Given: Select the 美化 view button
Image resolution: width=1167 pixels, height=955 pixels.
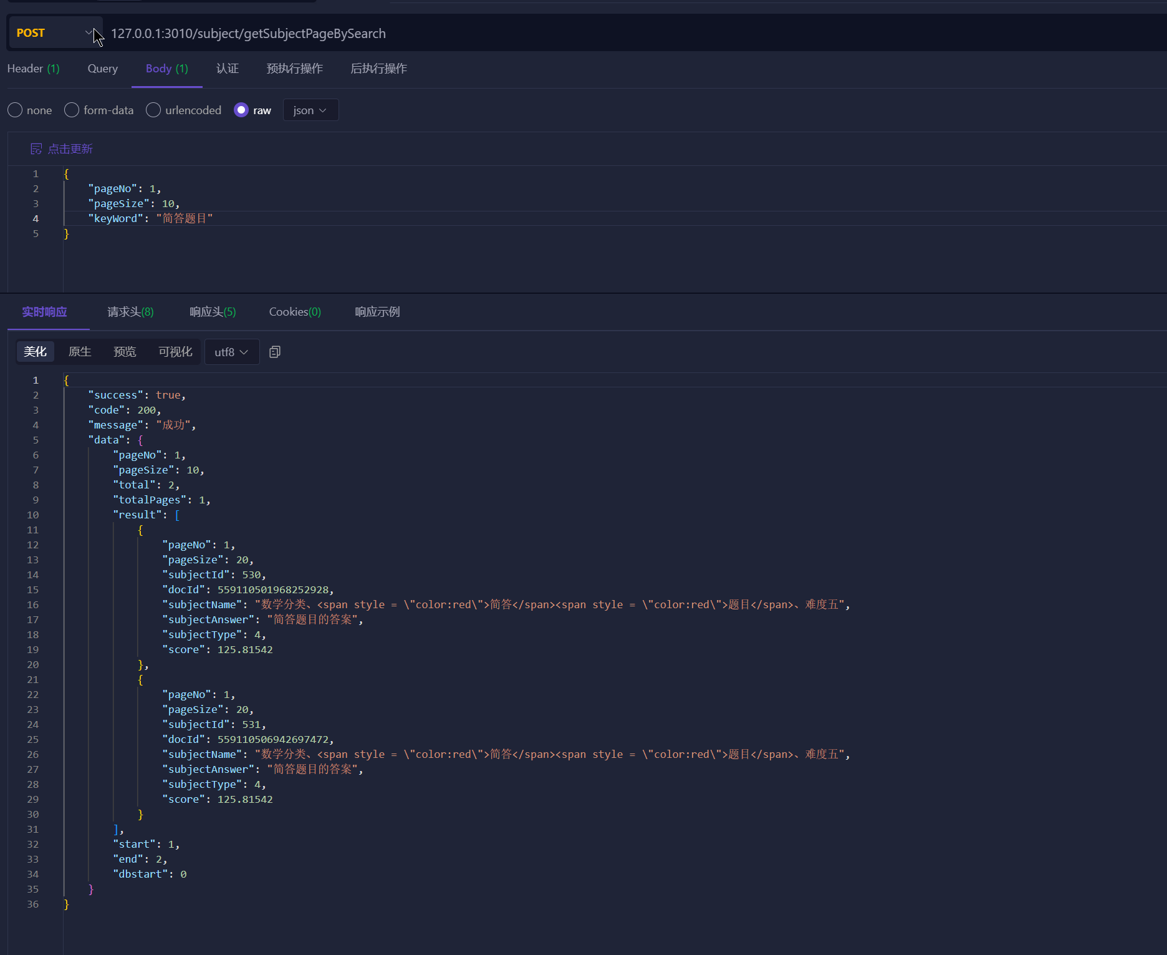Looking at the screenshot, I should (x=36, y=352).
